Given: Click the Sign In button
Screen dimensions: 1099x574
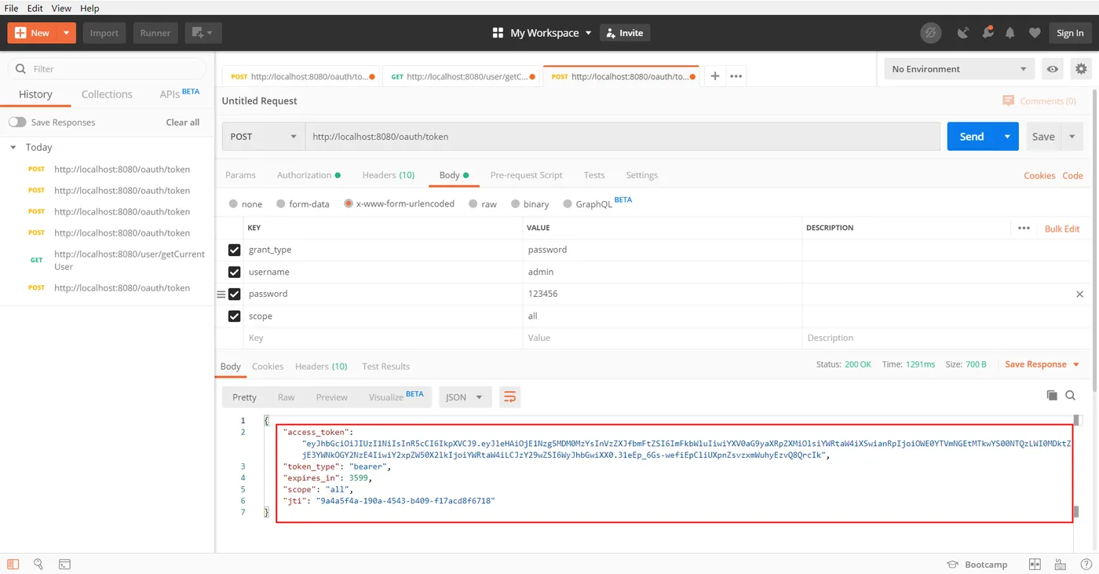Looking at the screenshot, I should pos(1070,33).
